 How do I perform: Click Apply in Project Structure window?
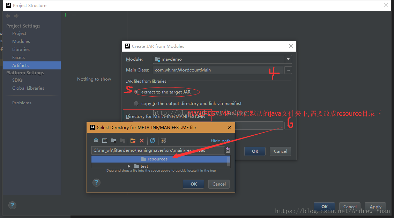click(x=376, y=207)
